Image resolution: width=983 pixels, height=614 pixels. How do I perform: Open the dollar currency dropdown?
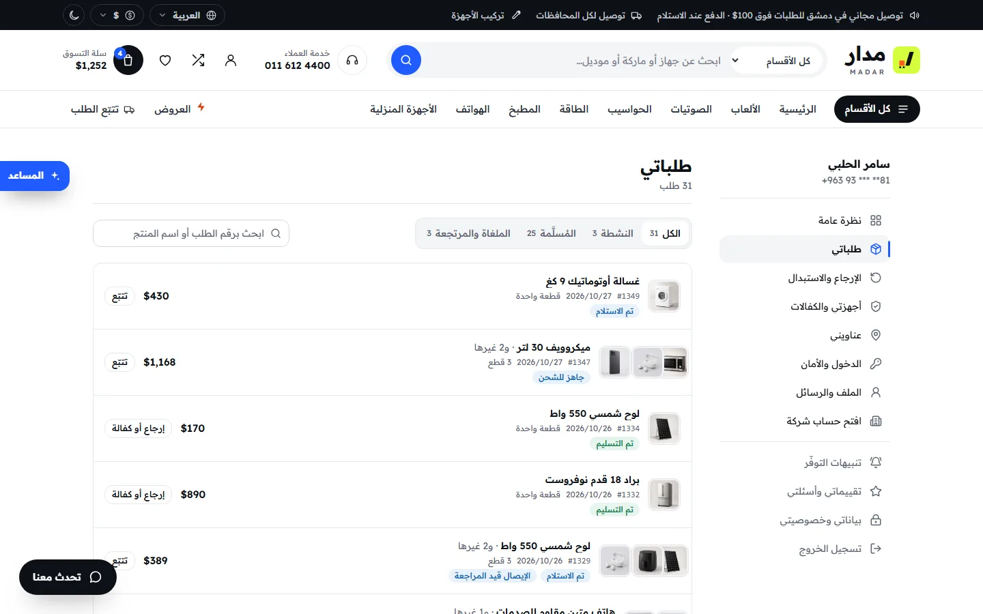coord(117,15)
